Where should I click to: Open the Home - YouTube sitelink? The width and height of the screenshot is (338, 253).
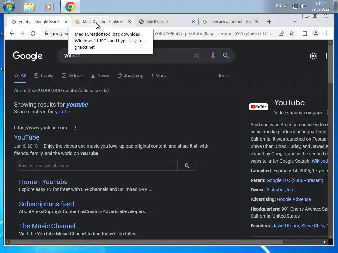click(x=43, y=182)
